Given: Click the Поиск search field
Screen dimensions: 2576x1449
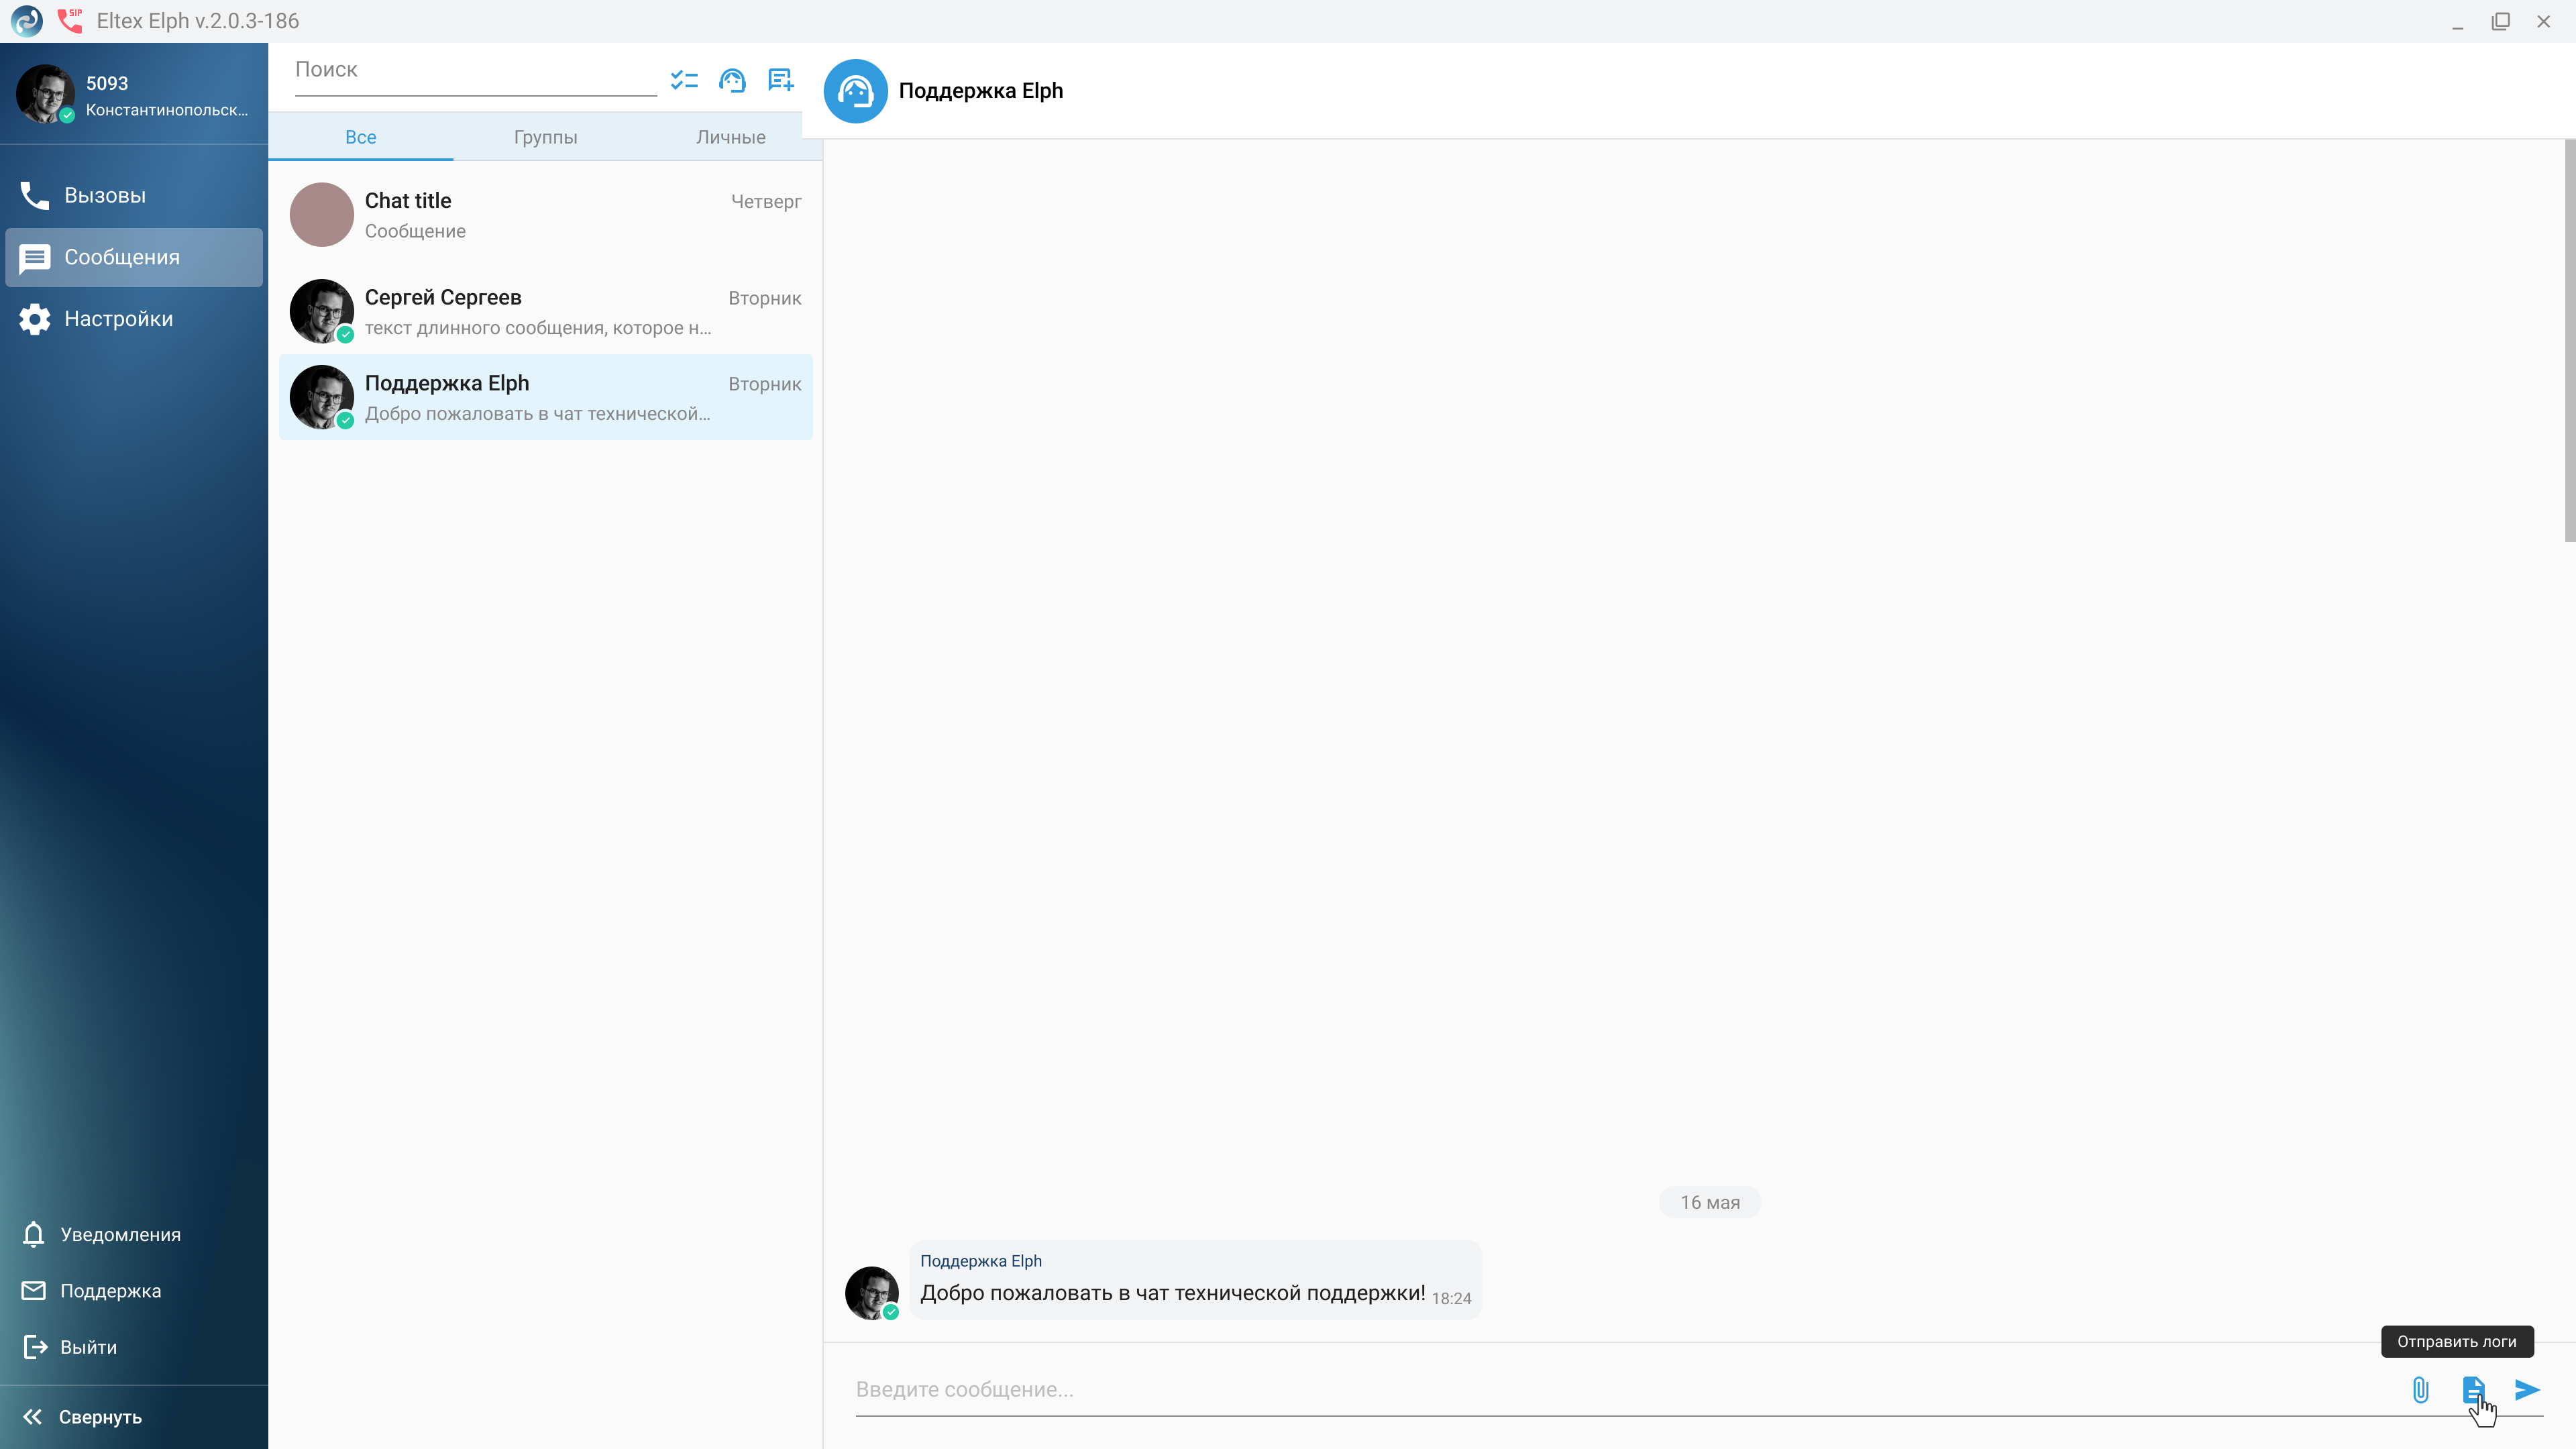Looking at the screenshot, I should pyautogui.click(x=474, y=70).
